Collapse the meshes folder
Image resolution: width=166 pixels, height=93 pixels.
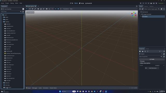point(3,22)
